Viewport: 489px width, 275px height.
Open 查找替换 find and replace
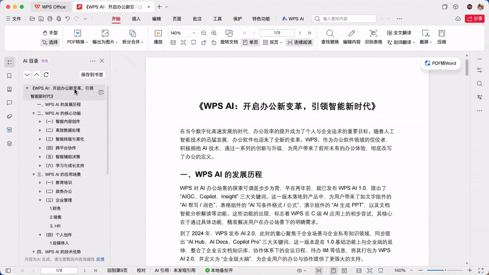point(330,37)
